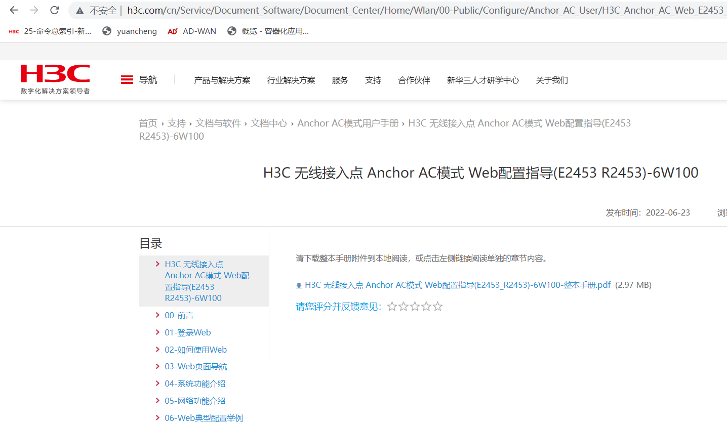Open the 产品与解决方案 menu
Viewport: 727px width, 427px height.
coord(222,80)
